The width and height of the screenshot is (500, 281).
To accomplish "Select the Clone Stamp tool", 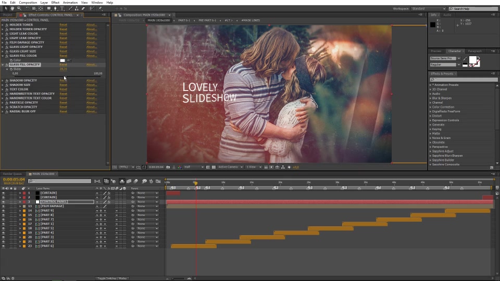I will click(x=77, y=9).
